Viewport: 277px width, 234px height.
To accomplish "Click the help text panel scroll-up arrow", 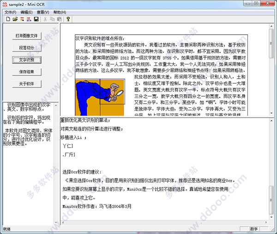I will point(56,105).
